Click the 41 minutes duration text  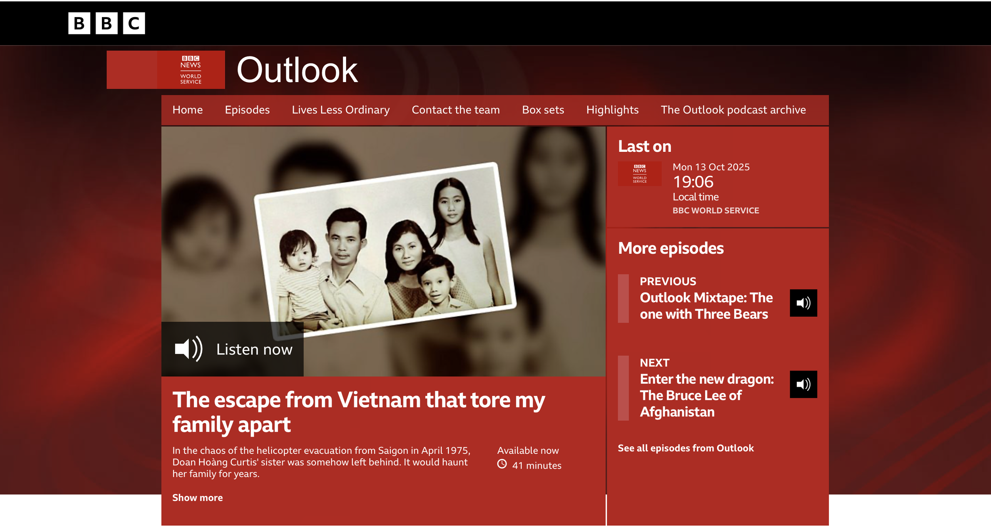[537, 465]
